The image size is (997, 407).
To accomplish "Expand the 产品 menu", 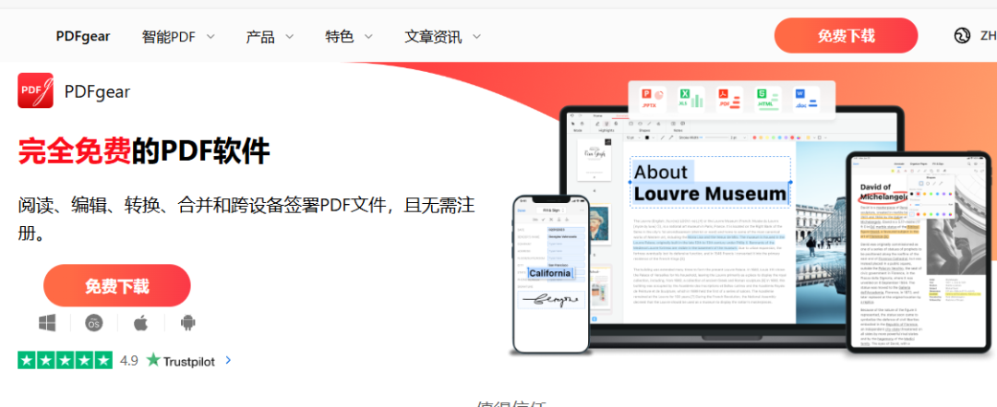I will click(x=270, y=37).
